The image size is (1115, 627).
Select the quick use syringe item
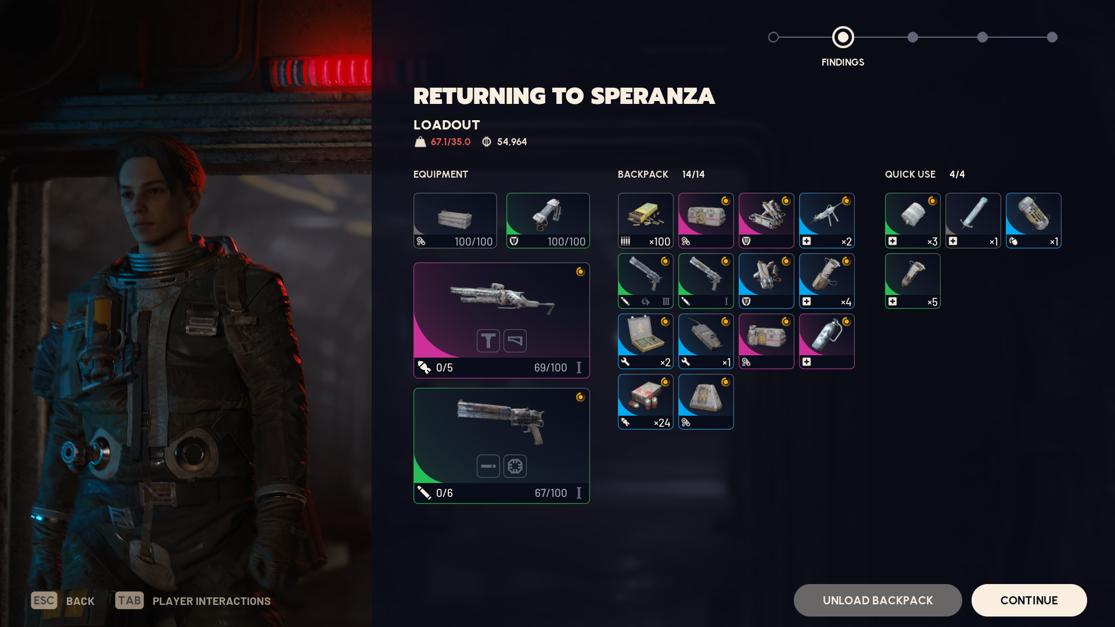(973, 221)
